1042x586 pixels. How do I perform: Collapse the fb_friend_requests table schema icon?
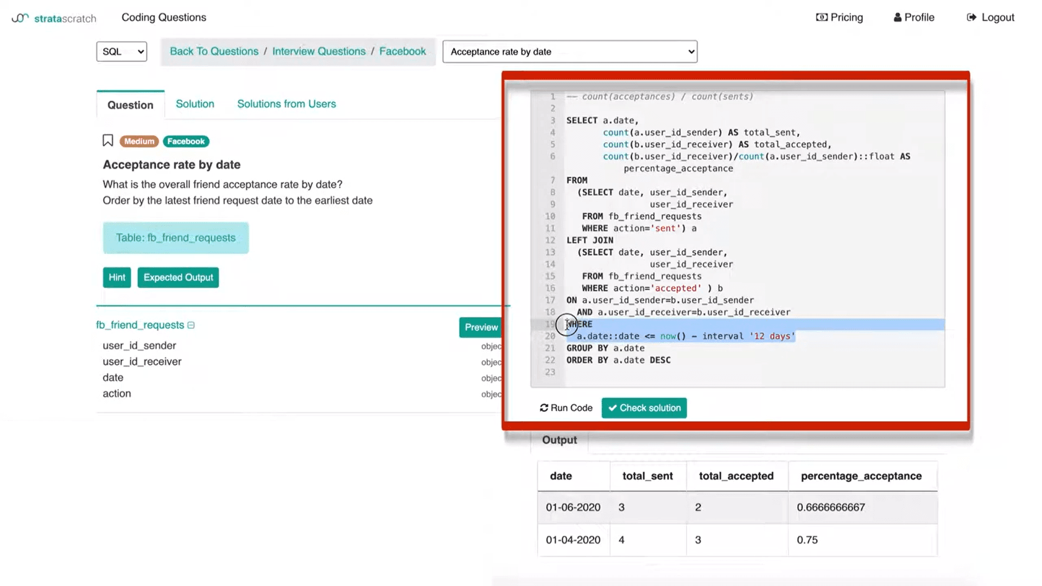(191, 325)
